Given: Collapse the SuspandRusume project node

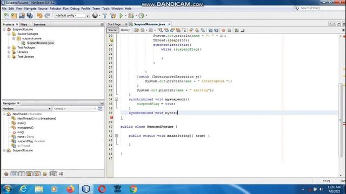Looking at the screenshot, I should tap(4, 29).
